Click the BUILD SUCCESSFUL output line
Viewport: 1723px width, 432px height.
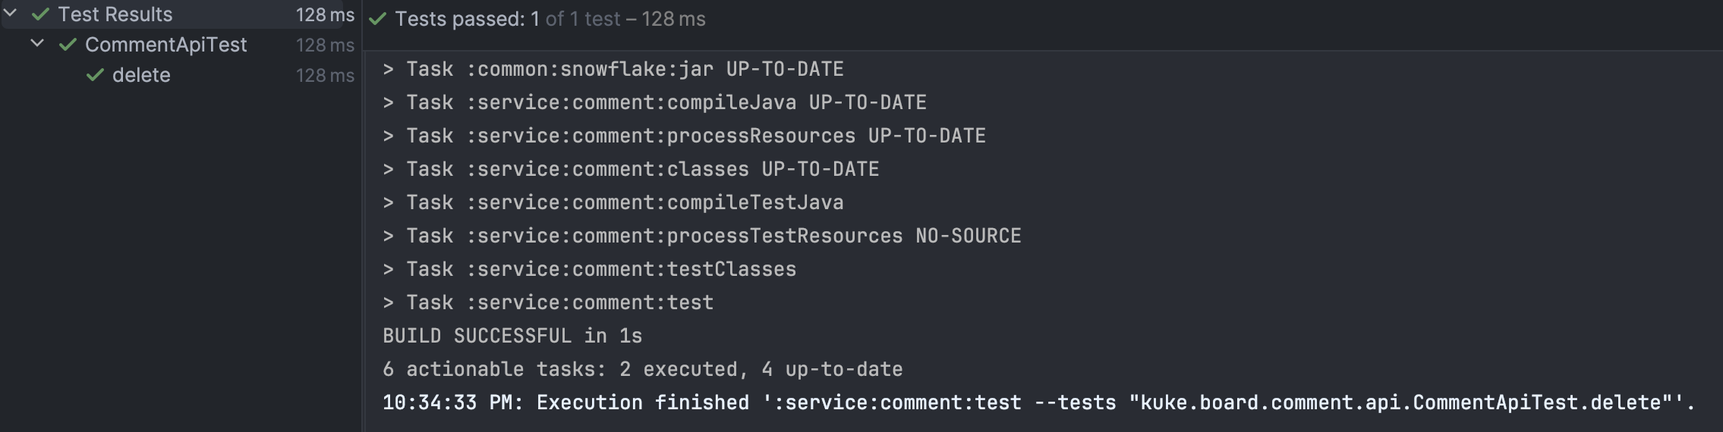point(512,336)
